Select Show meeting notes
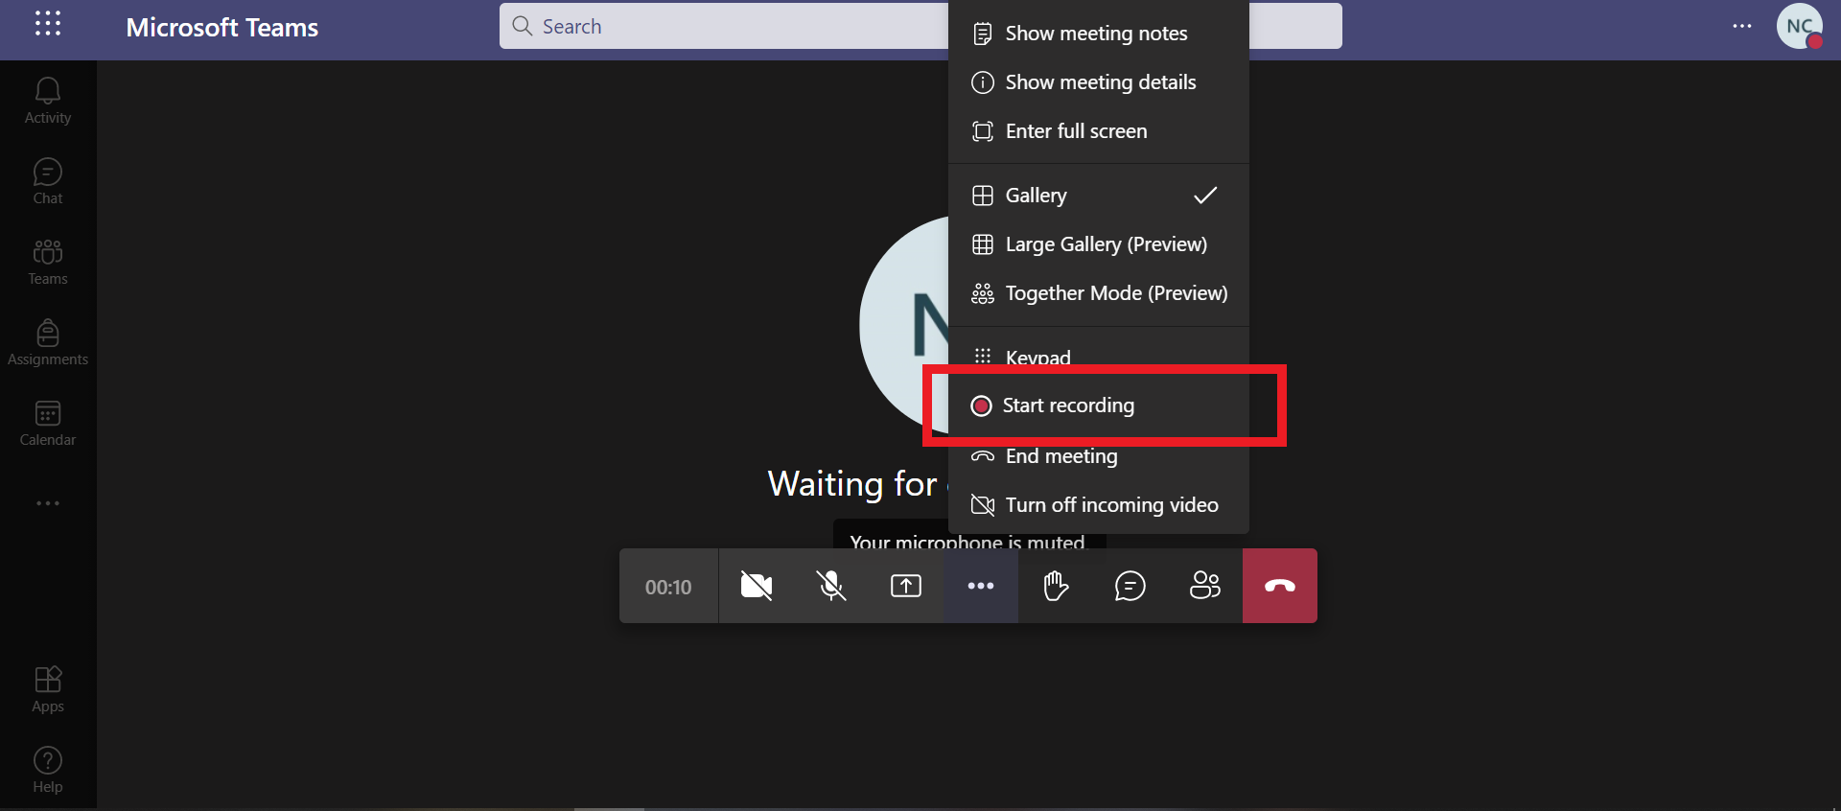Screen dimensions: 1841x811 click(x=1099, y=34)
